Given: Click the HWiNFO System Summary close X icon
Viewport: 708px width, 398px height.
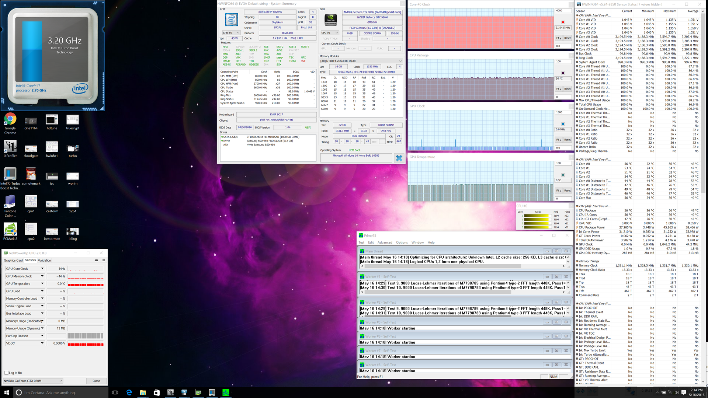Looking at the screenshot, I should 399,158.
